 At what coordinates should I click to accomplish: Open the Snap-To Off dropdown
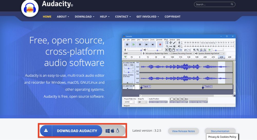pos(143,102)
